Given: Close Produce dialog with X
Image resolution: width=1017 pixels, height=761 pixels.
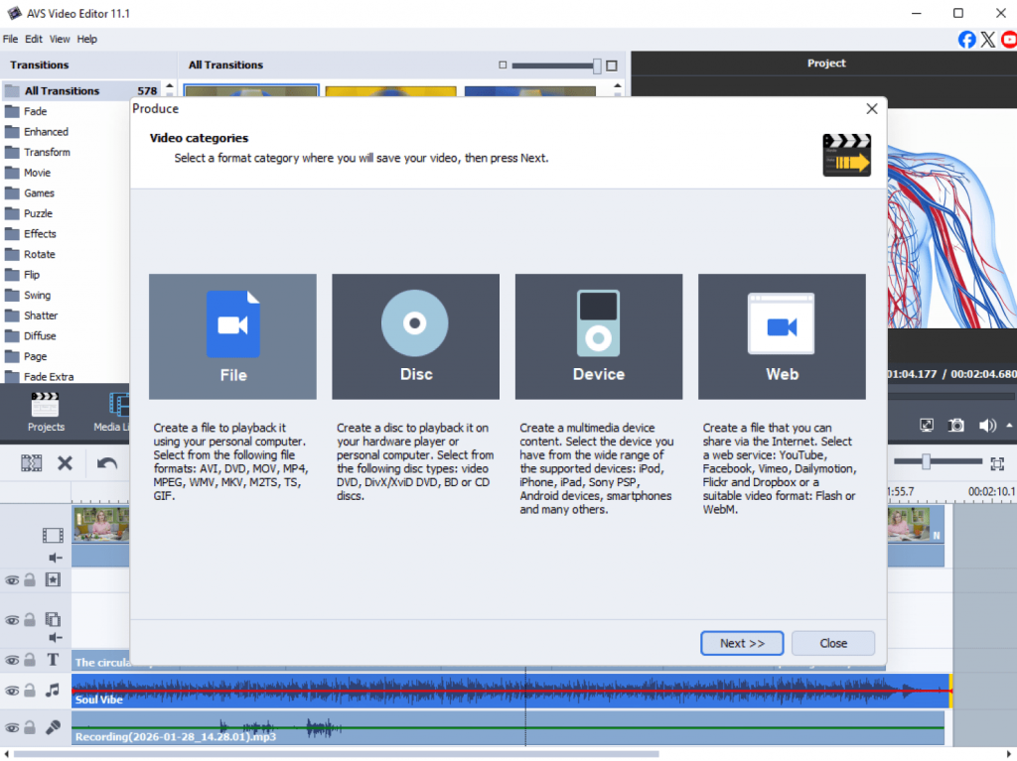Looking at the screenshot, I should click(872, 109).
